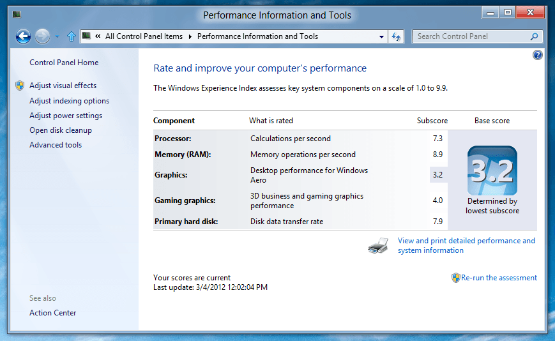
Task: Click Your scores are current text
Action: [x=192, y=278]
